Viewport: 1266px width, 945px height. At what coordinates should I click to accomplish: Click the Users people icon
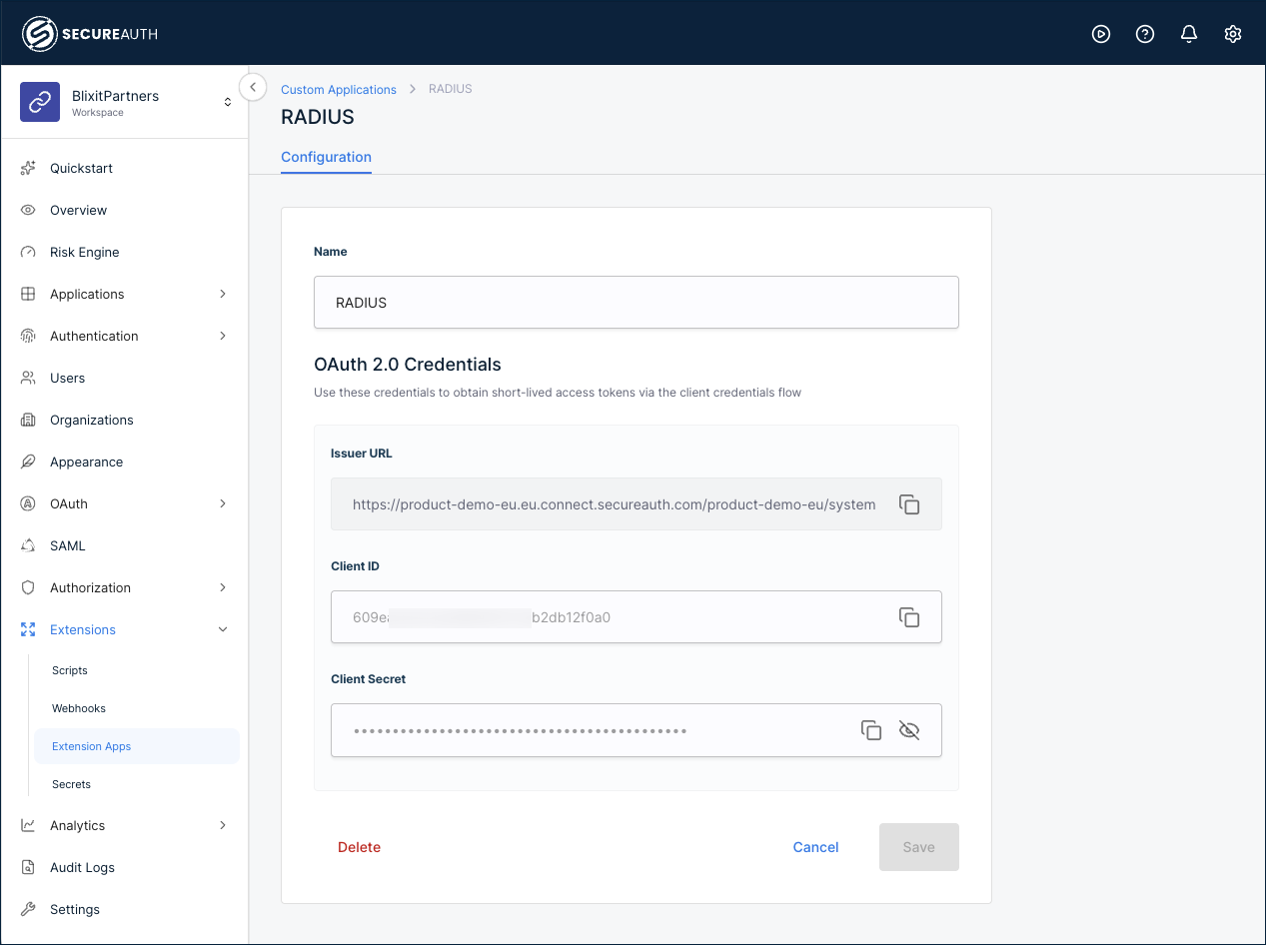[x=28, y=378]
